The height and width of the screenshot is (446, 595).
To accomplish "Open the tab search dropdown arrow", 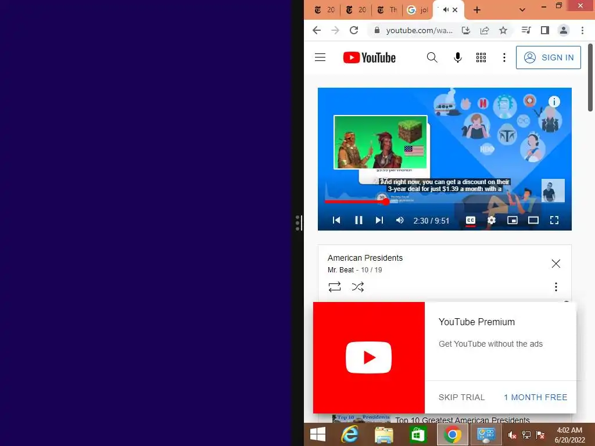I will pos(522,10).
